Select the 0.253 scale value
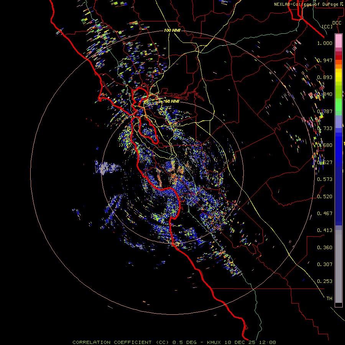345x345 pixels. pos(325,281)
